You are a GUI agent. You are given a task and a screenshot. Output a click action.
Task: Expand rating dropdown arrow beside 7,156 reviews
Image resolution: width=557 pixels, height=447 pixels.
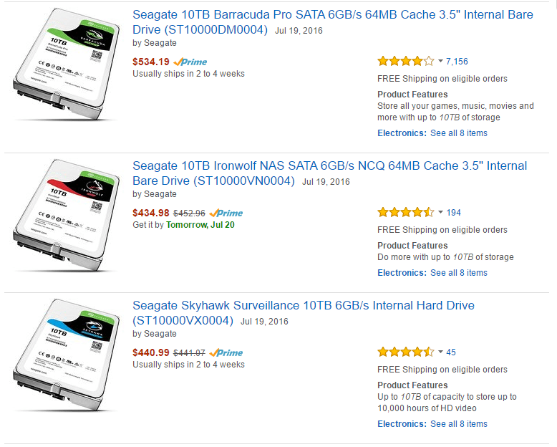coord(440,62)
